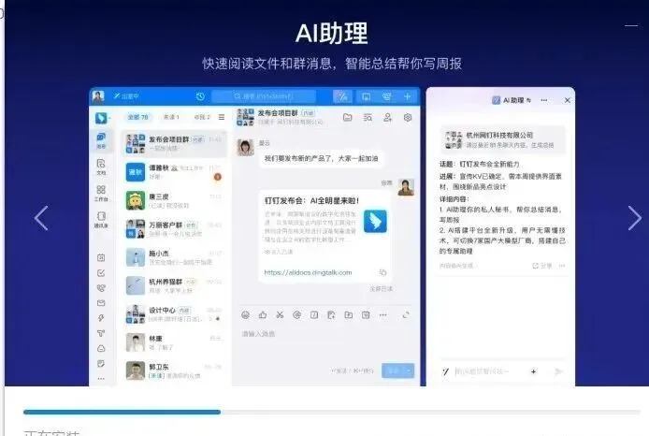Image resolution: width=649 pixels, height=436 pixels.
Task: Open the three-dot menu in AI 助理 header
Action: pos(544,100)
